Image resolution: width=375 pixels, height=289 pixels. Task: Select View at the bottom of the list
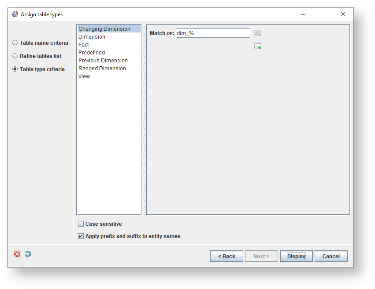(84, 76)
